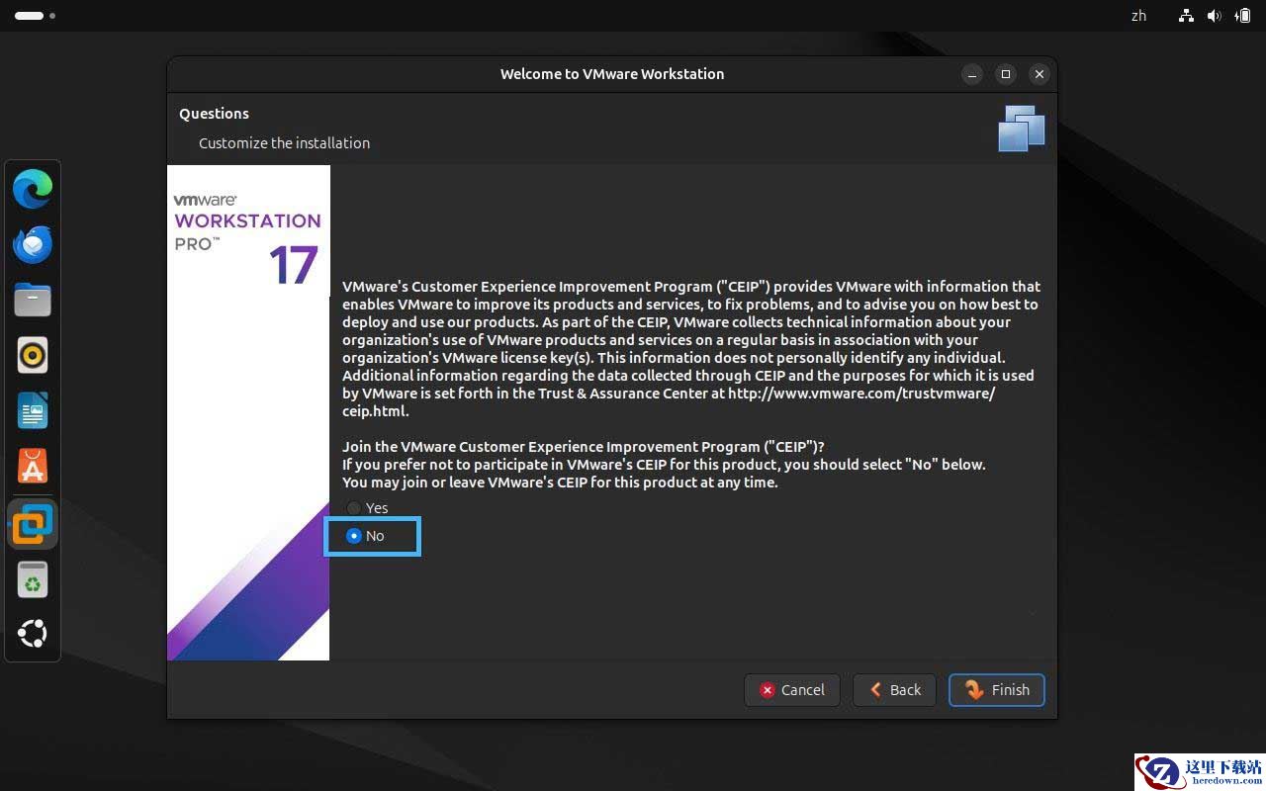This screenshot has height=791, width=1266.
Task: Click the 'Join the VMware Customer Experience Improvement Program' question
Action: (584, 447)
